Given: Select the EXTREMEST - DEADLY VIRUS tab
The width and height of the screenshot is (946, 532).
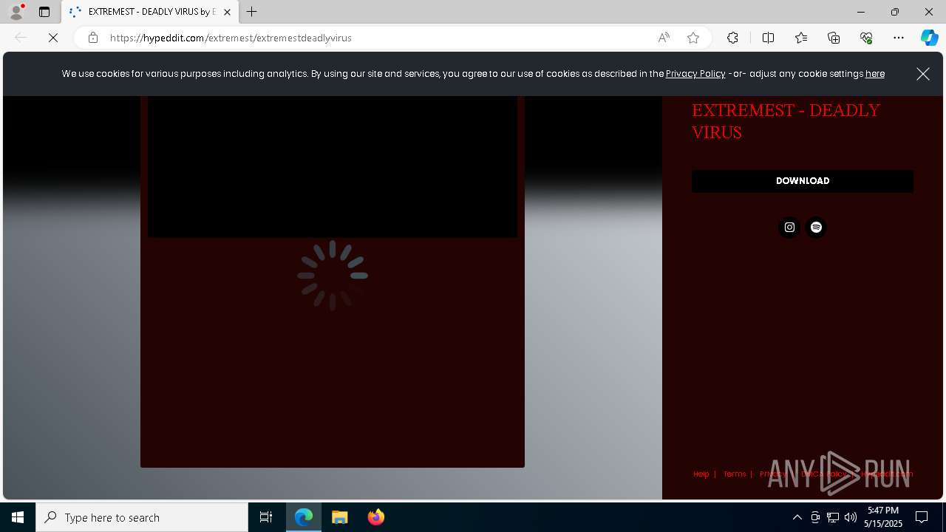Looking at the screenshot, I should (150, 12).
